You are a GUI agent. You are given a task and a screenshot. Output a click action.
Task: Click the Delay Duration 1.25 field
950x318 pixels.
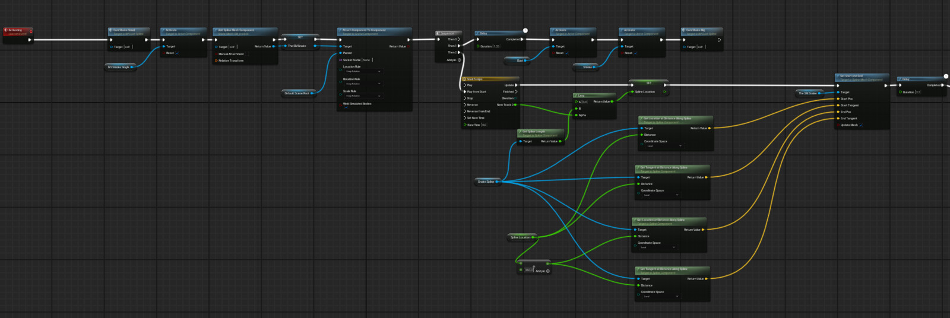(x=496, y=46)
